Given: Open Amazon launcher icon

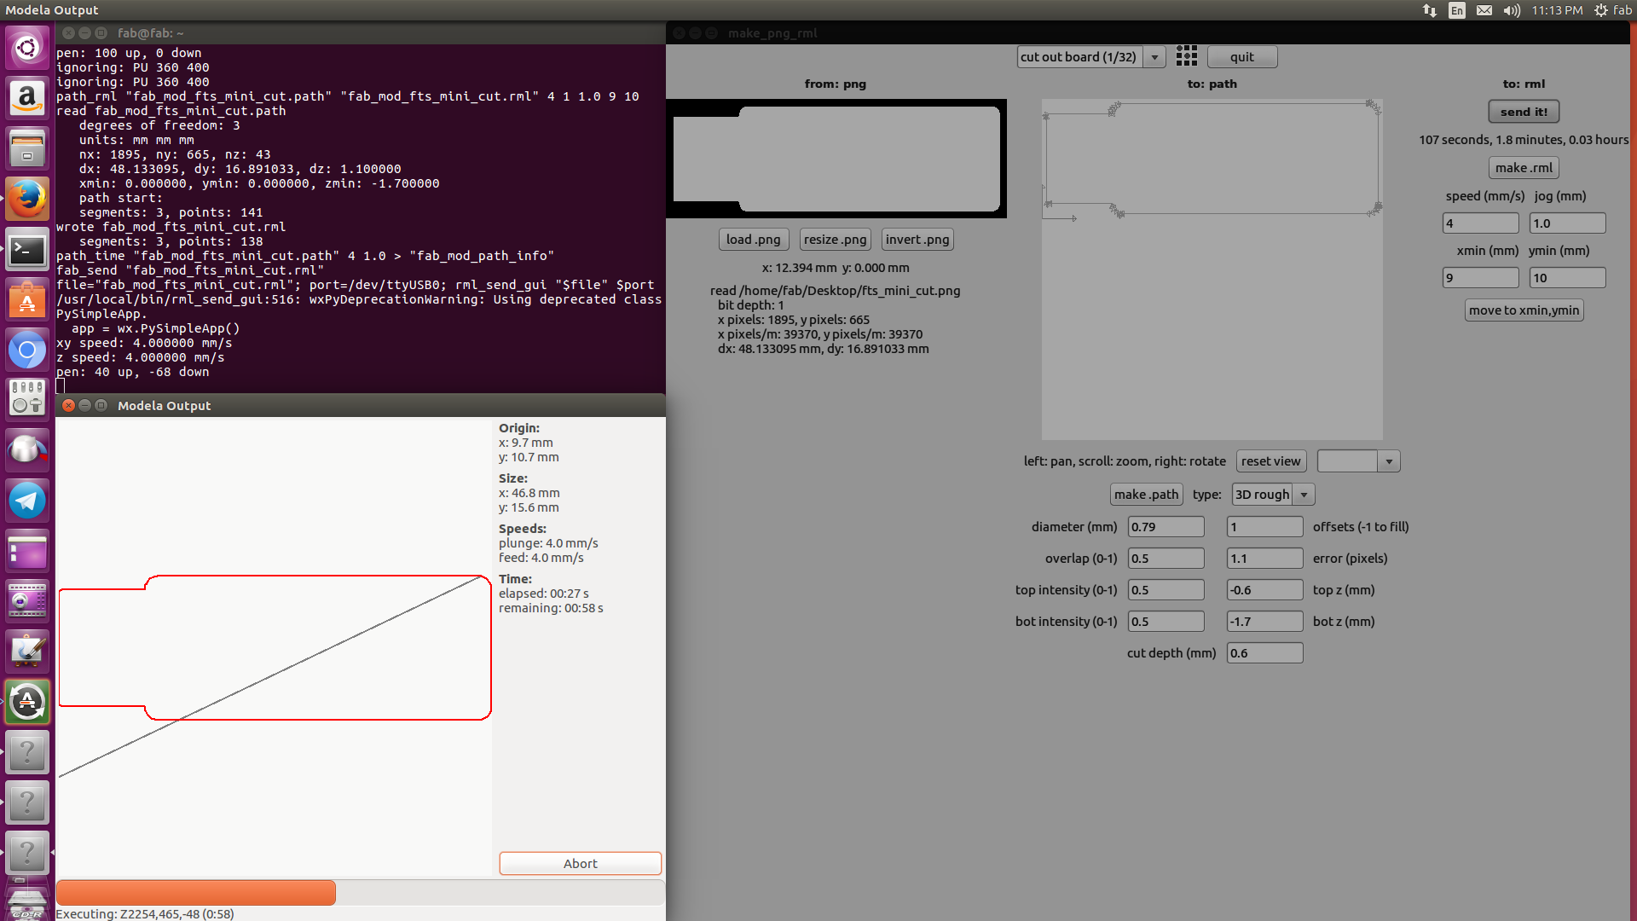Looking at the screenshot, I should pos(27,98).
